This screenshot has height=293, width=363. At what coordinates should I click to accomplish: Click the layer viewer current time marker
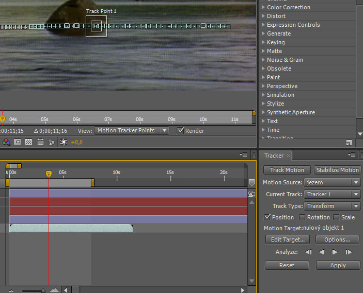click(x=2, y=119)
